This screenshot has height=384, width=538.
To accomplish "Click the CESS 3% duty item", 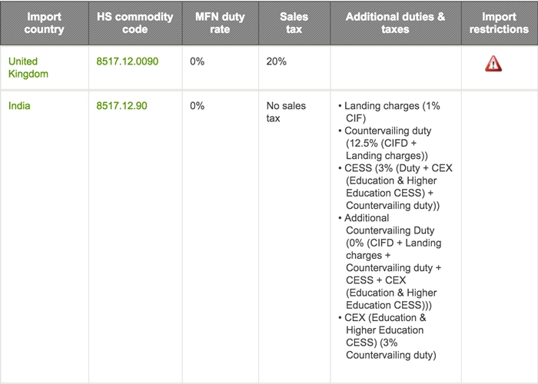I will point(395,187).
